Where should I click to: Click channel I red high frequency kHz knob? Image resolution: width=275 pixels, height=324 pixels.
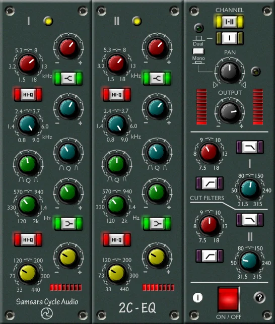[28, 64]
